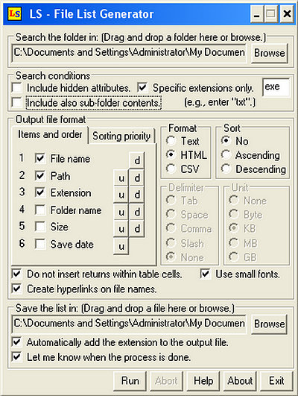Move Size item down with d button
The width and height of the screenshot is (298, 396).
(137, 228)
